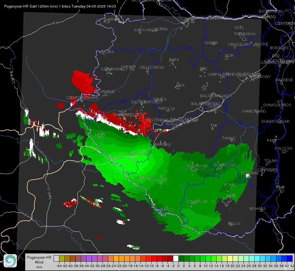
Task: Click the MOHÁCS town label
Action: point(258,209)
